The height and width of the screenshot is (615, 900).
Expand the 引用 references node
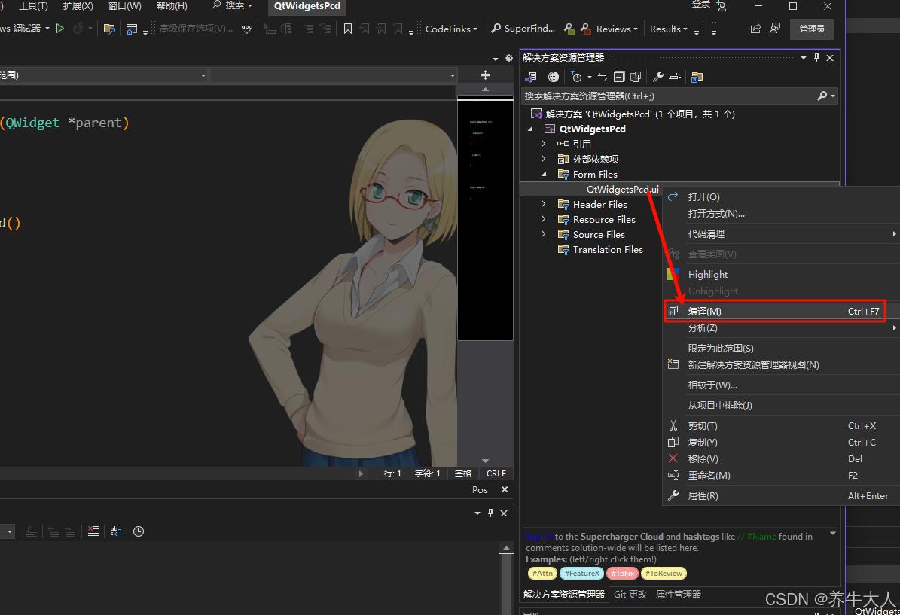tap(543, 144)
